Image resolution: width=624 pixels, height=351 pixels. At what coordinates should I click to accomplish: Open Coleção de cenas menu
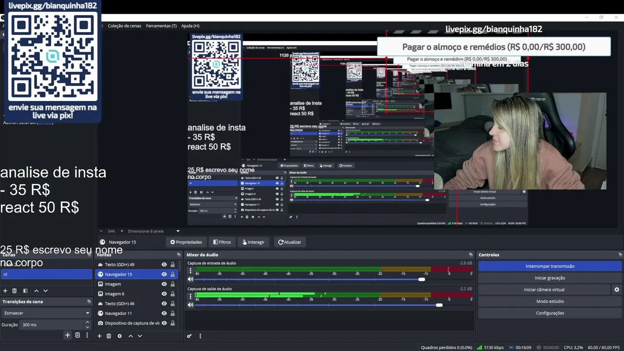[x=124, y=26]
